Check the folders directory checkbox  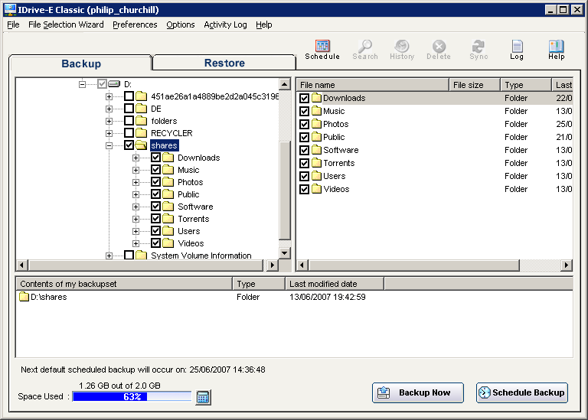coord(129,121)
